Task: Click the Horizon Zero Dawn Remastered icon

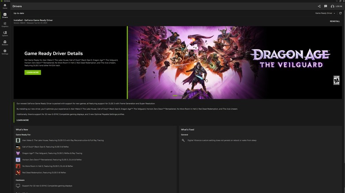Action: [x=18, y=160]
